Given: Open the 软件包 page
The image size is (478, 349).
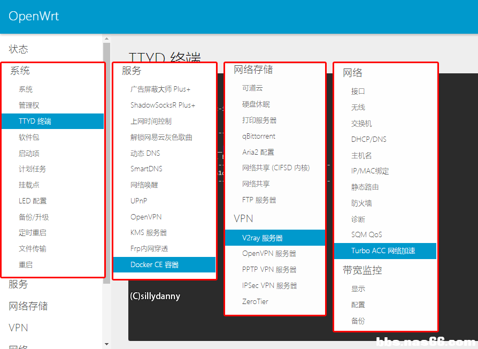Looking at the screenshot, I should tap(29, 137).
